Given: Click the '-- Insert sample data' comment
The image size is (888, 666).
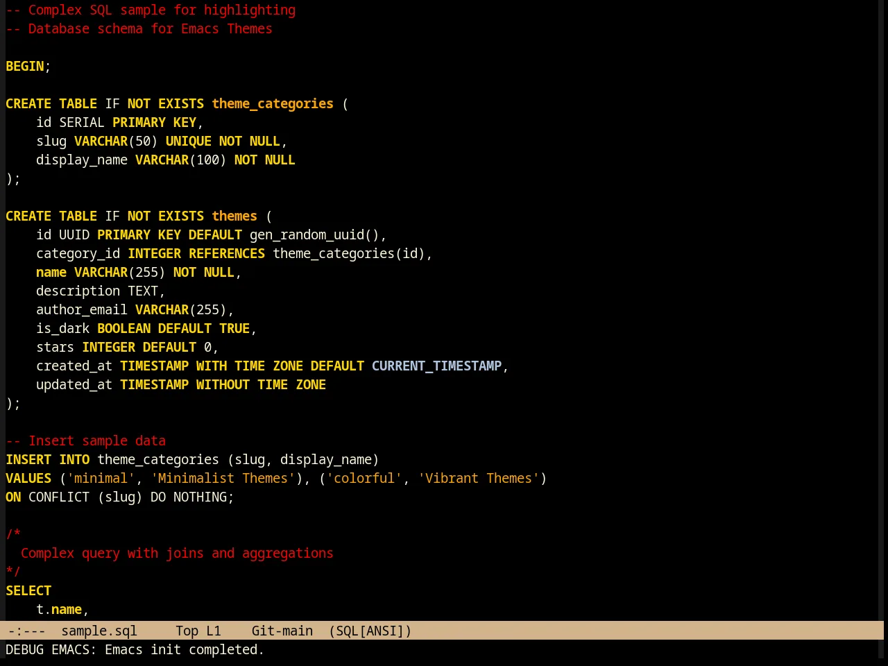Looking at the screenshot, I should coord(86,441).
